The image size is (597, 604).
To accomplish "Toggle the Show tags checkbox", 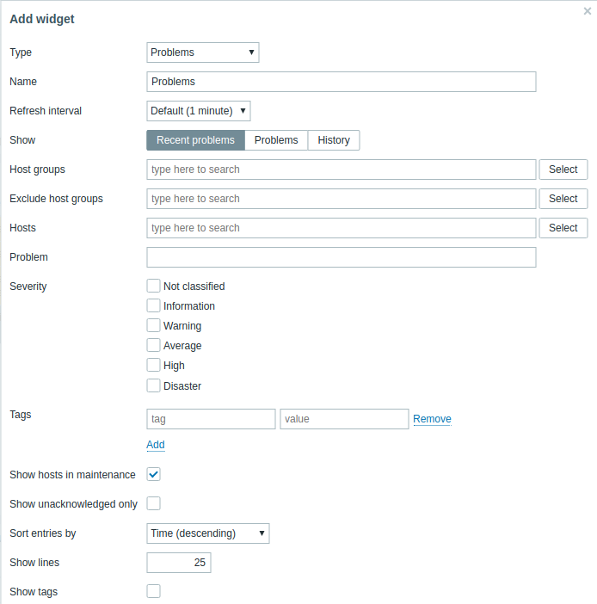I will 154,591.
